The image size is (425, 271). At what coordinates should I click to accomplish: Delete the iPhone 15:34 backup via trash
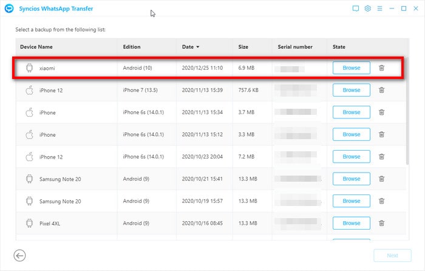coord(382,112)
